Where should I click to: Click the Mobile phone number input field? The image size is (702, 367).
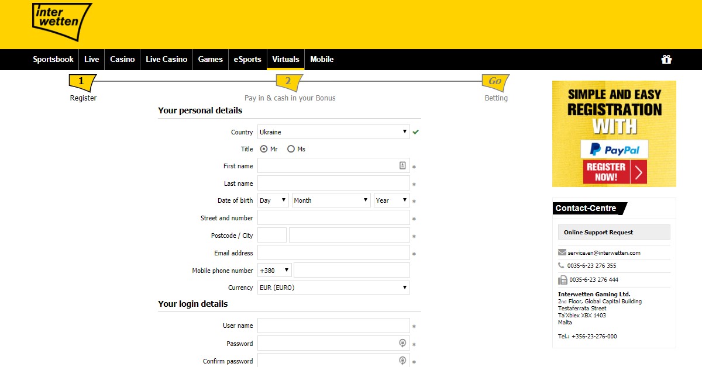click(352, 271)
